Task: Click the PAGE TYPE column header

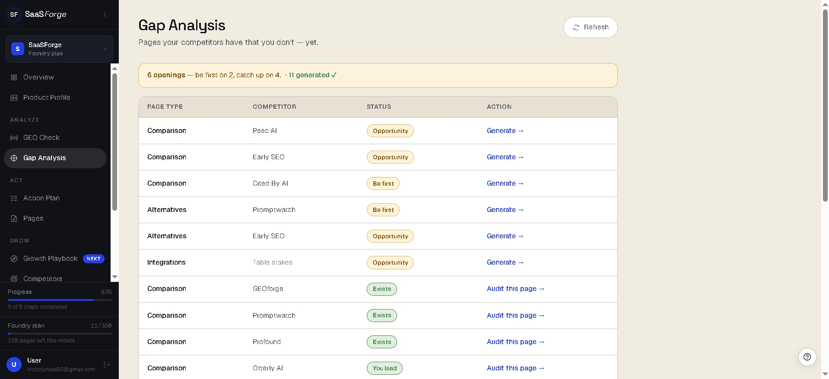Action: pos(165,107)
